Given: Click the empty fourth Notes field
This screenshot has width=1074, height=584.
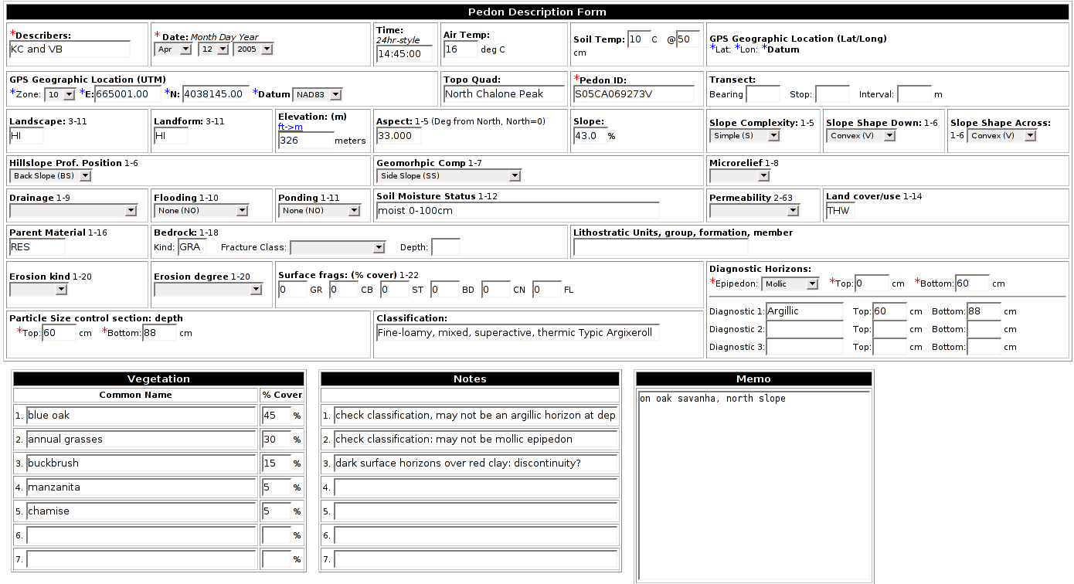Looking at the screenshot, I should pos(475,487).
